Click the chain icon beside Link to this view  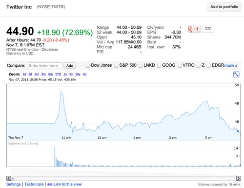[50, 185]
